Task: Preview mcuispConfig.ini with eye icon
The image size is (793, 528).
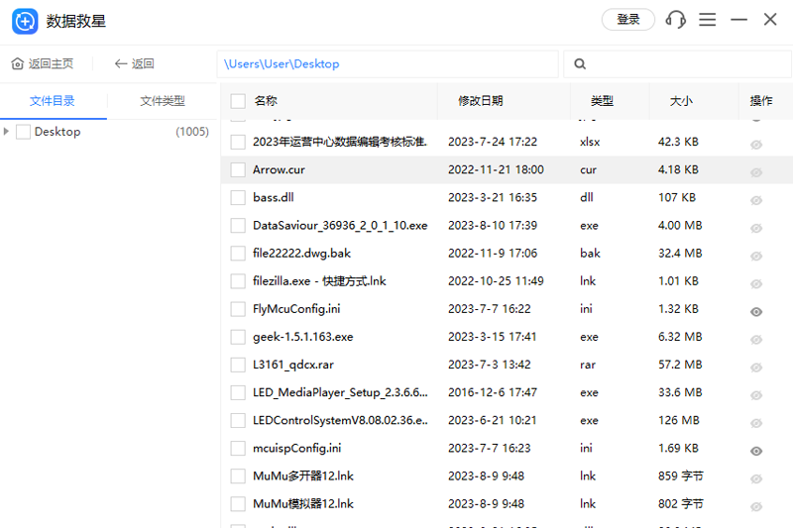Action: (x=756, y=451)
